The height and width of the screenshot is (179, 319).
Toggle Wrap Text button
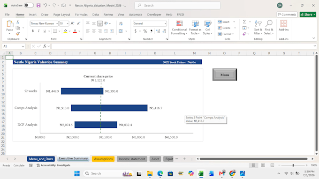[121, 23]
